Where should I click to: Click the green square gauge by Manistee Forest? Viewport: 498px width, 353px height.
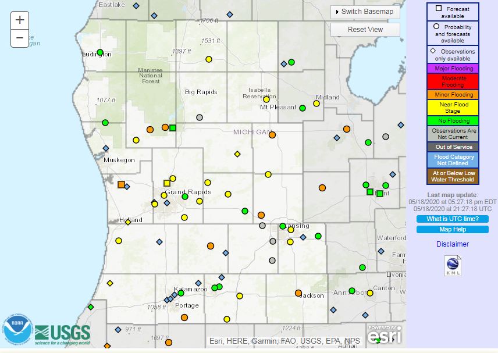pos(173,128)
